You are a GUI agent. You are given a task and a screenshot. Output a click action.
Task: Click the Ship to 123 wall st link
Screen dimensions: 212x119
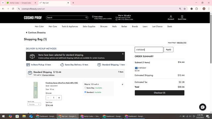(x=127, y=16)
